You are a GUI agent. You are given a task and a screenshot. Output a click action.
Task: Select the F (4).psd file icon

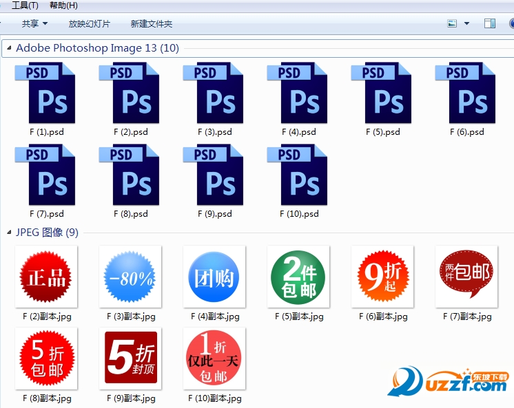[x=298, y=93]
